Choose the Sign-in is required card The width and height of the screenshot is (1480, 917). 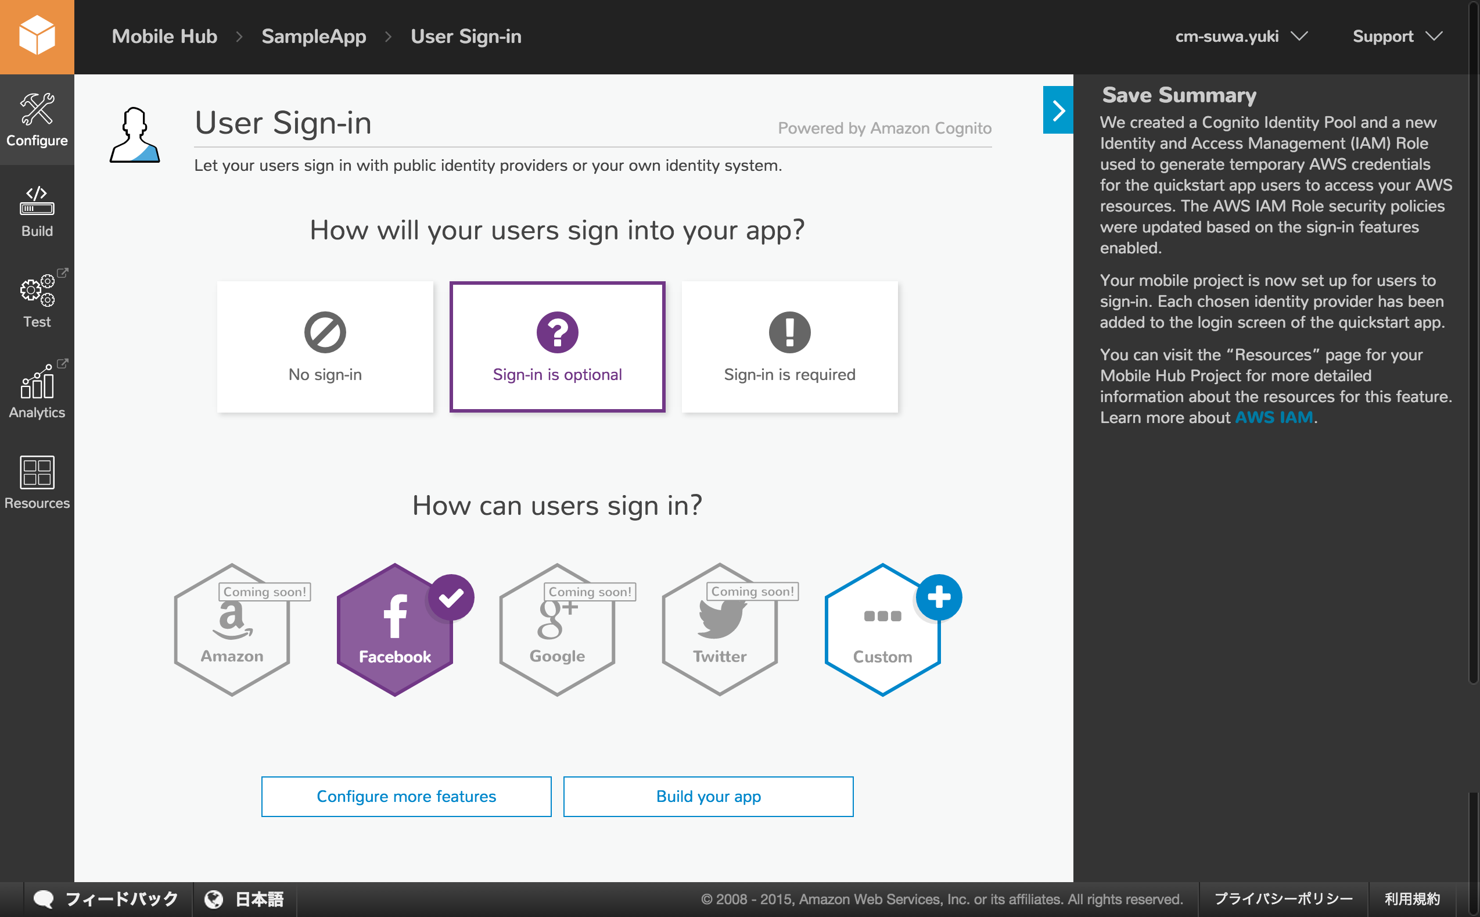point(789,347)
